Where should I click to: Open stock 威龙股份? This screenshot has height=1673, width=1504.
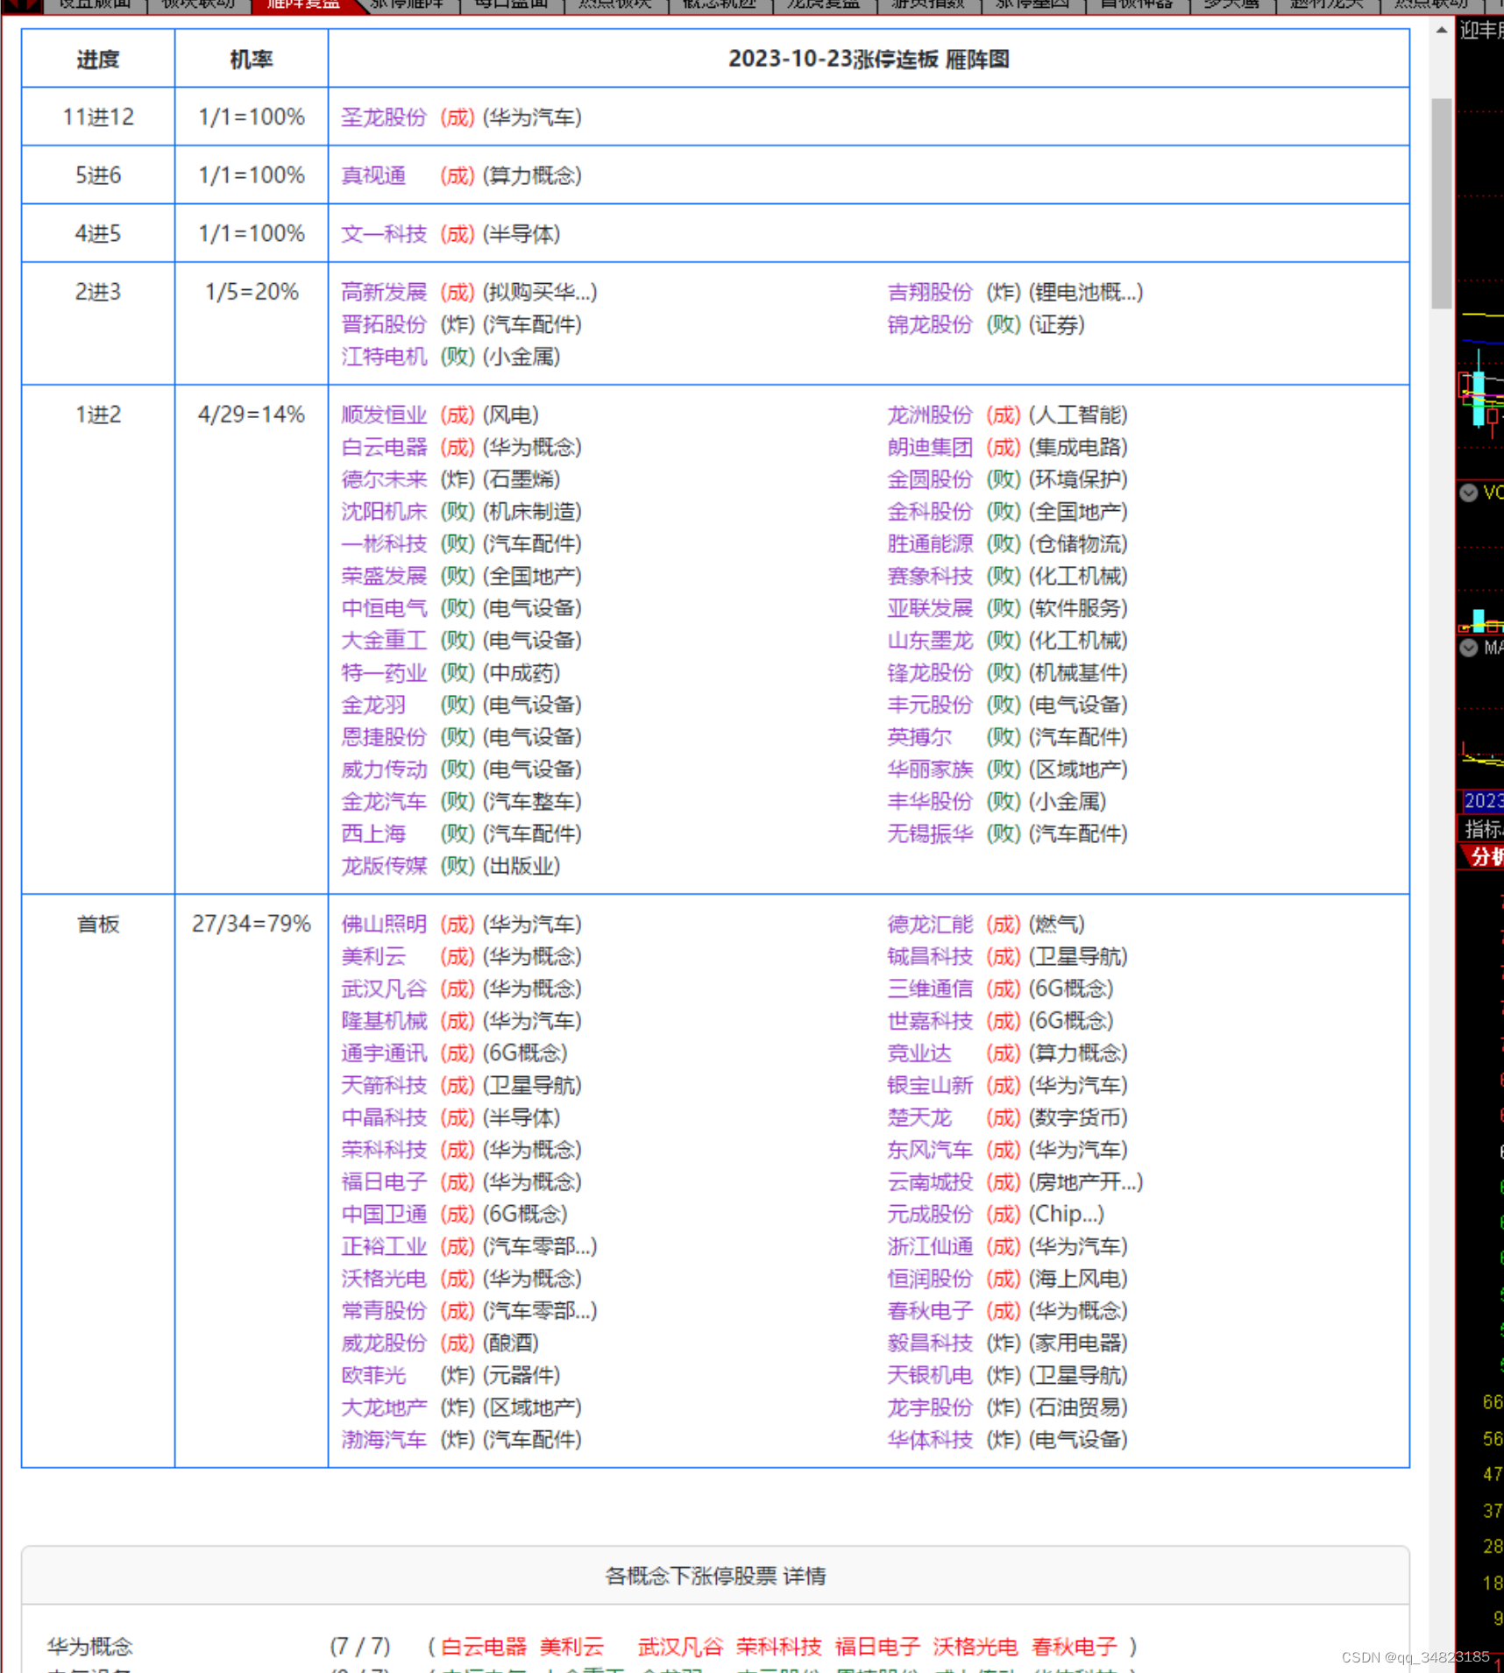pos(384,1343)
